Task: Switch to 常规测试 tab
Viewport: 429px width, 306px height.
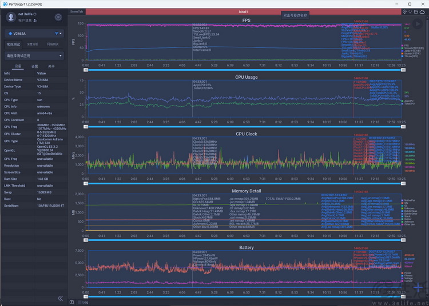Action: click(13, 44)
